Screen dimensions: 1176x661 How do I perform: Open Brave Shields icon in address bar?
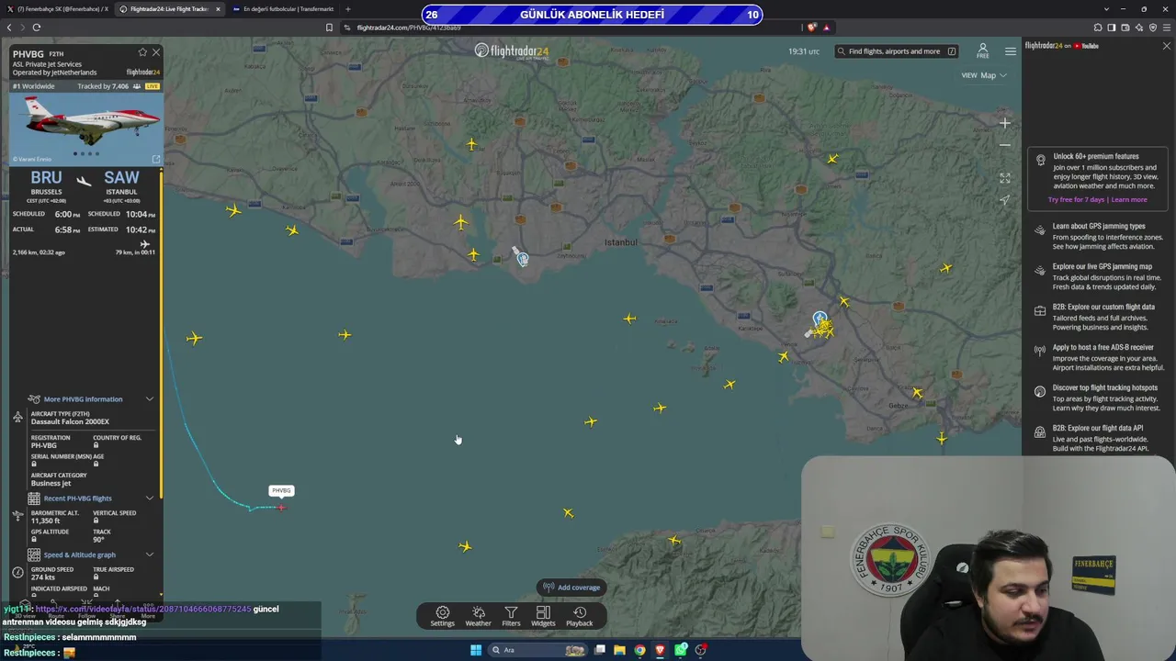(812, 28)
